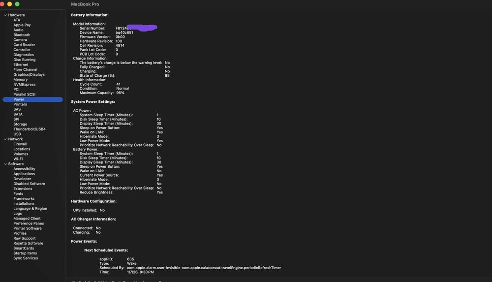Select the Firewall item under Network
This screenshot has height=282, width=492.
click(x=20, y=144)
